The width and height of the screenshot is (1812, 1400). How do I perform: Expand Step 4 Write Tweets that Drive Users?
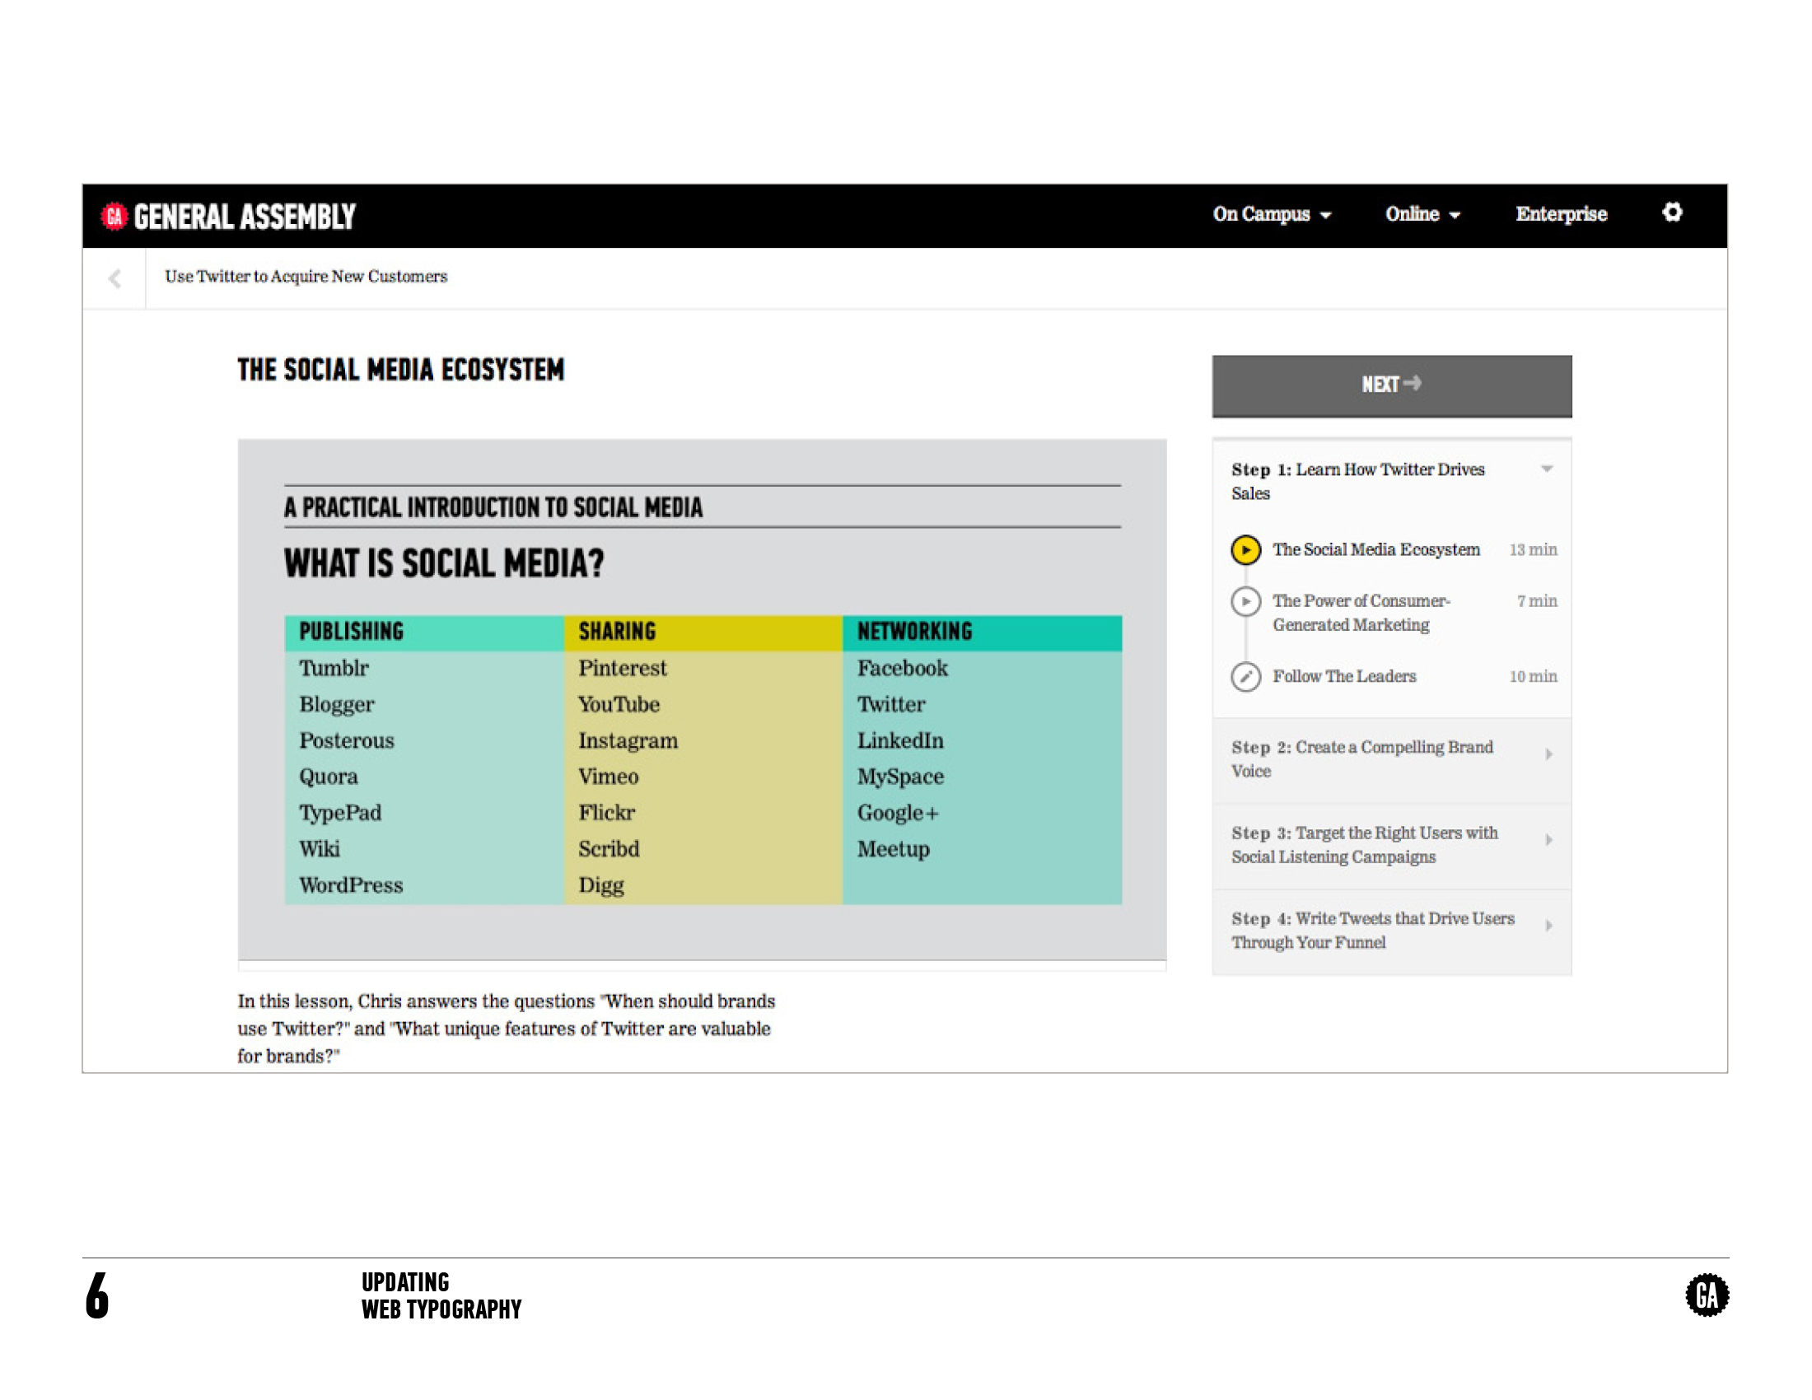tap(1548, 926)
